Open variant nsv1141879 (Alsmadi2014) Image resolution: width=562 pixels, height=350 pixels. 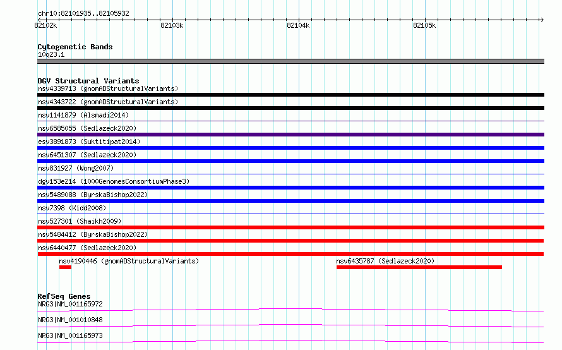click(83, 115)
